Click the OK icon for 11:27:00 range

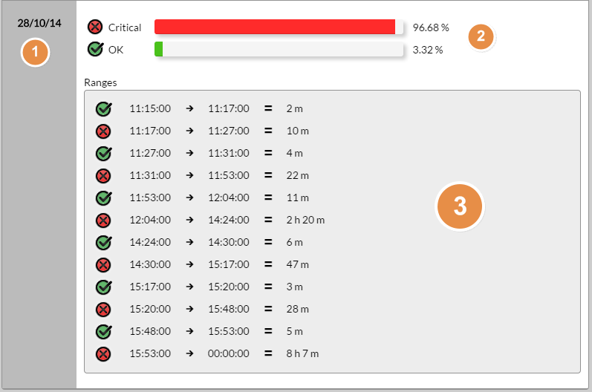(x=103, y=154)
